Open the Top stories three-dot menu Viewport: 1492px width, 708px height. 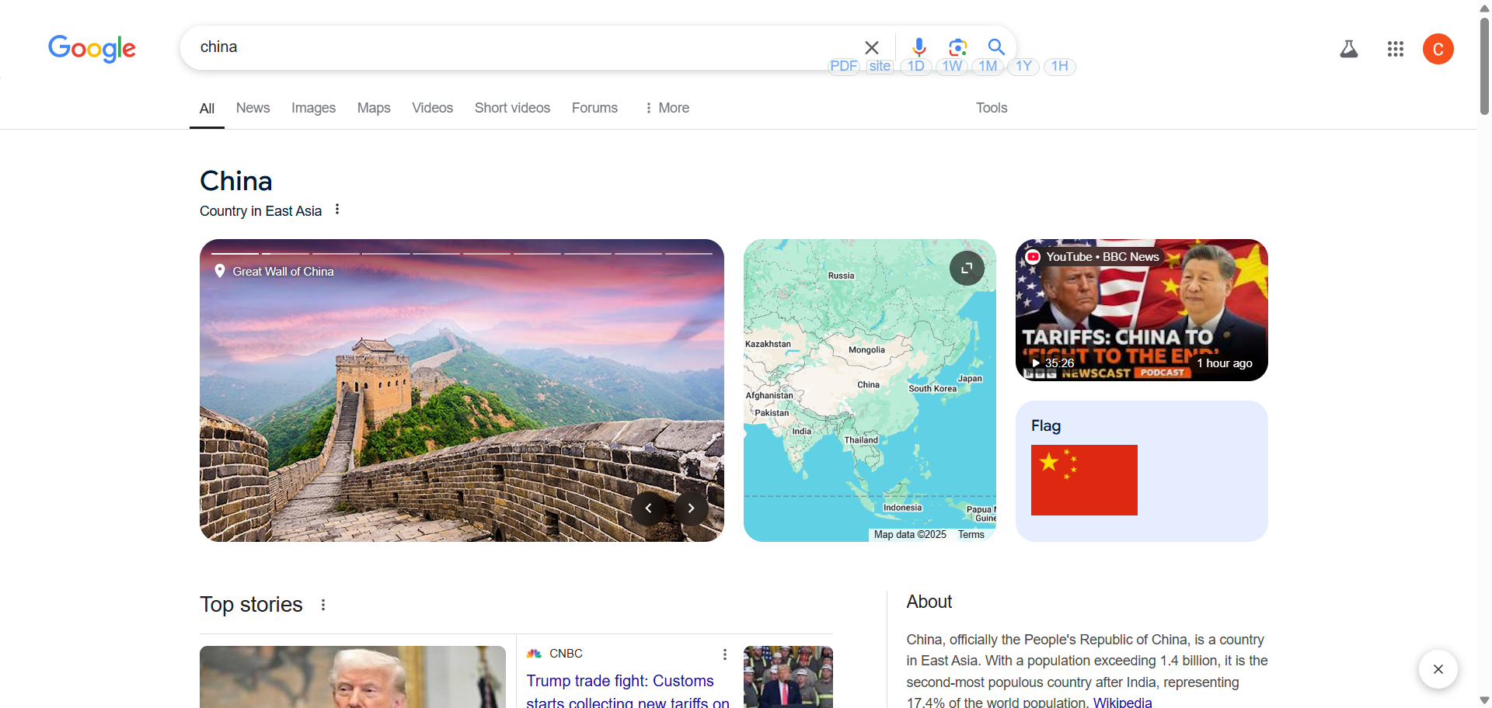click(x=323, y=605)
